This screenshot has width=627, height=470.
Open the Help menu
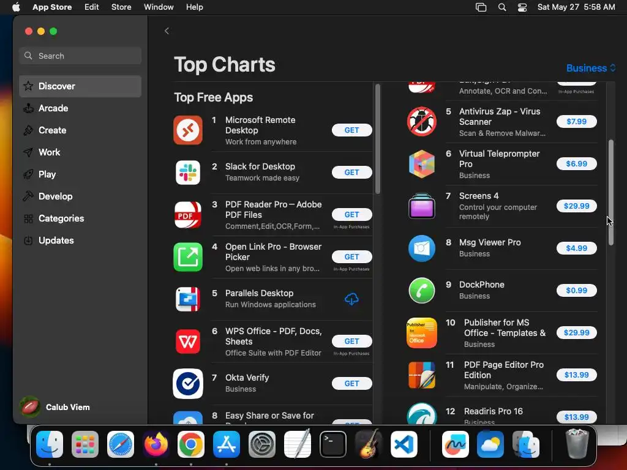coord(194,7)
